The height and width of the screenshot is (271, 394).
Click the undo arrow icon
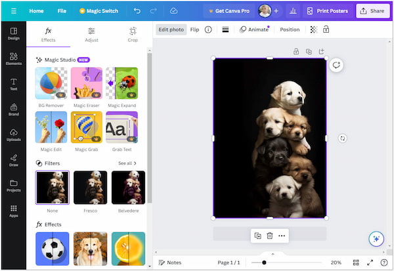point(137,11)
